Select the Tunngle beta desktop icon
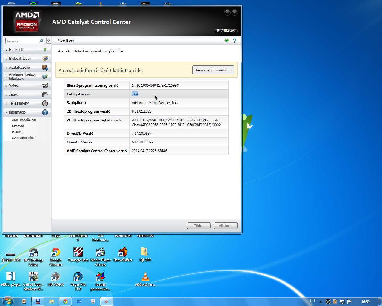 coord(78,255)
